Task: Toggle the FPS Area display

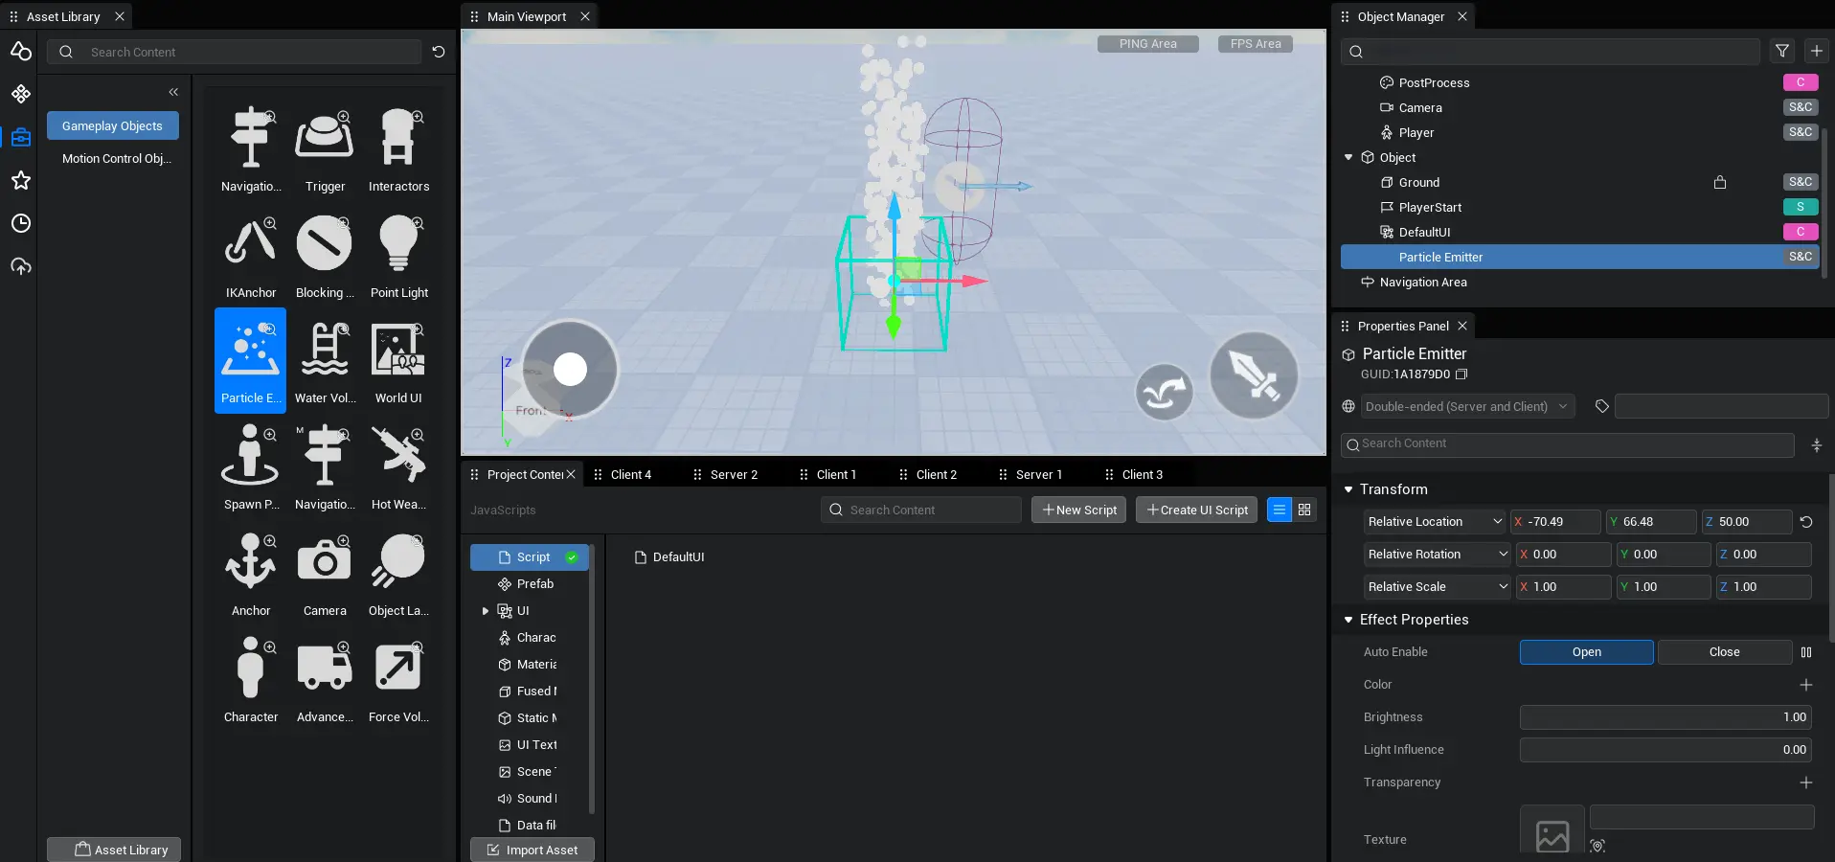Action: click(1255, 44)
